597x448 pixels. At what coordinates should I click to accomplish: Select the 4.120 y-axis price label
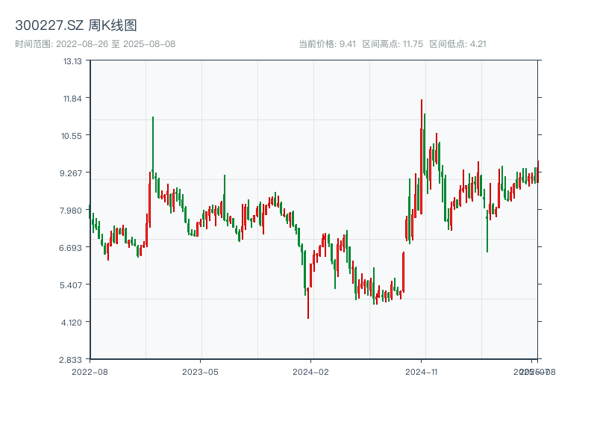tap(72, 323)
